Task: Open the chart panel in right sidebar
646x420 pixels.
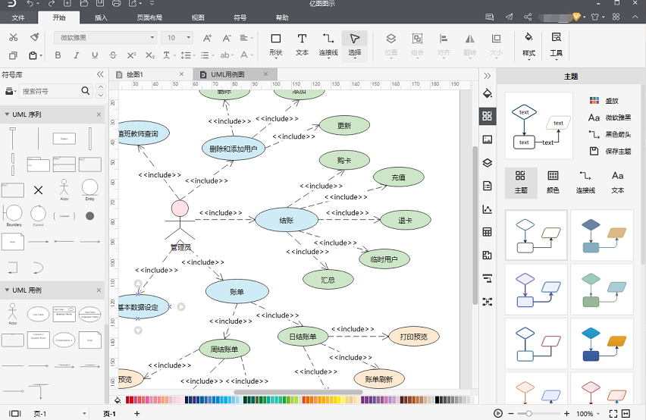Action: pyautogui.click(x=488, y=209)
